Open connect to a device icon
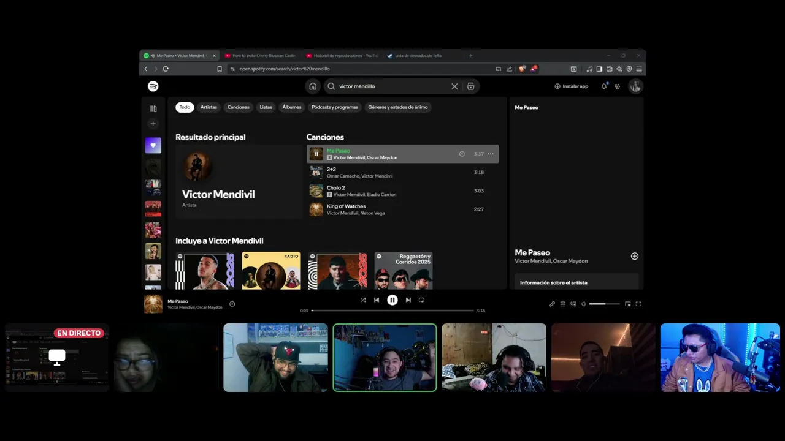Screen dimensions: 785x441 pyautogui.click(x=573, y=304)
